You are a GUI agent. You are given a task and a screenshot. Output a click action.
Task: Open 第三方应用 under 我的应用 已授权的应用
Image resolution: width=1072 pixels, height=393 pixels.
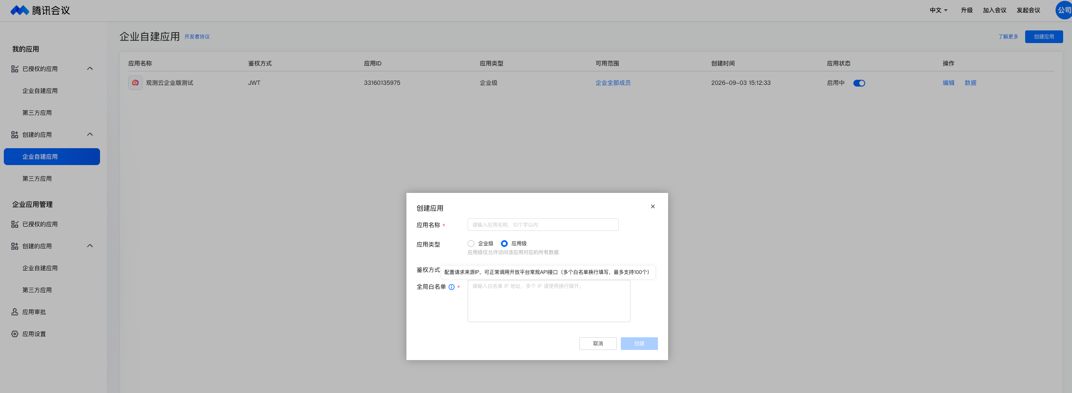37,113
